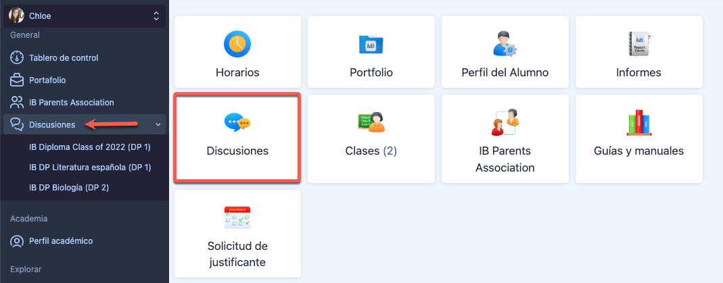The width and height of the screenshot is (723, 283).
Task: Click the Perfil del Alumno icon
Action: click(505, 44)
